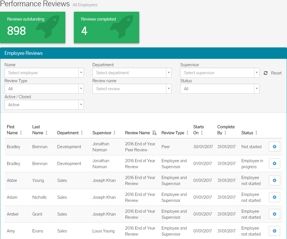Expand the 'Select department' dropdown
The image size is (287, 239).
pos(132,73)
